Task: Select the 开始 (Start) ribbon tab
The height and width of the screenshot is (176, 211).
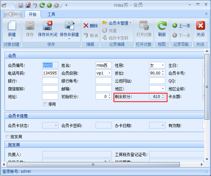Action: (32, 14)
